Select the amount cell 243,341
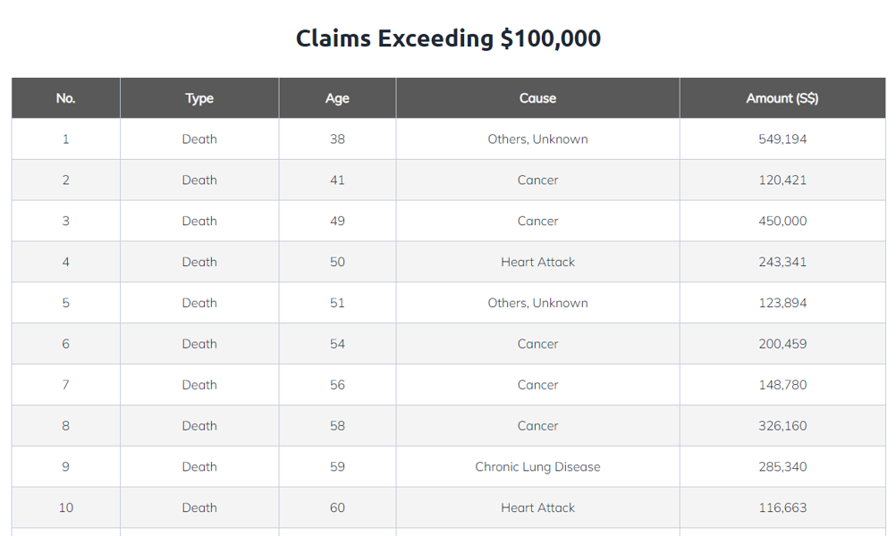 point(782,263)
